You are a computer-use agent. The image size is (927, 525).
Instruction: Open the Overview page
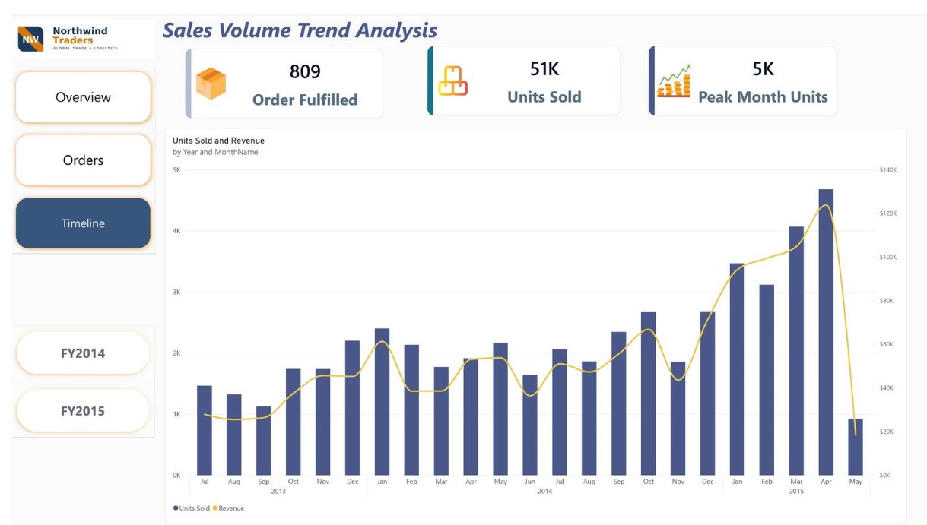[83, 97]
